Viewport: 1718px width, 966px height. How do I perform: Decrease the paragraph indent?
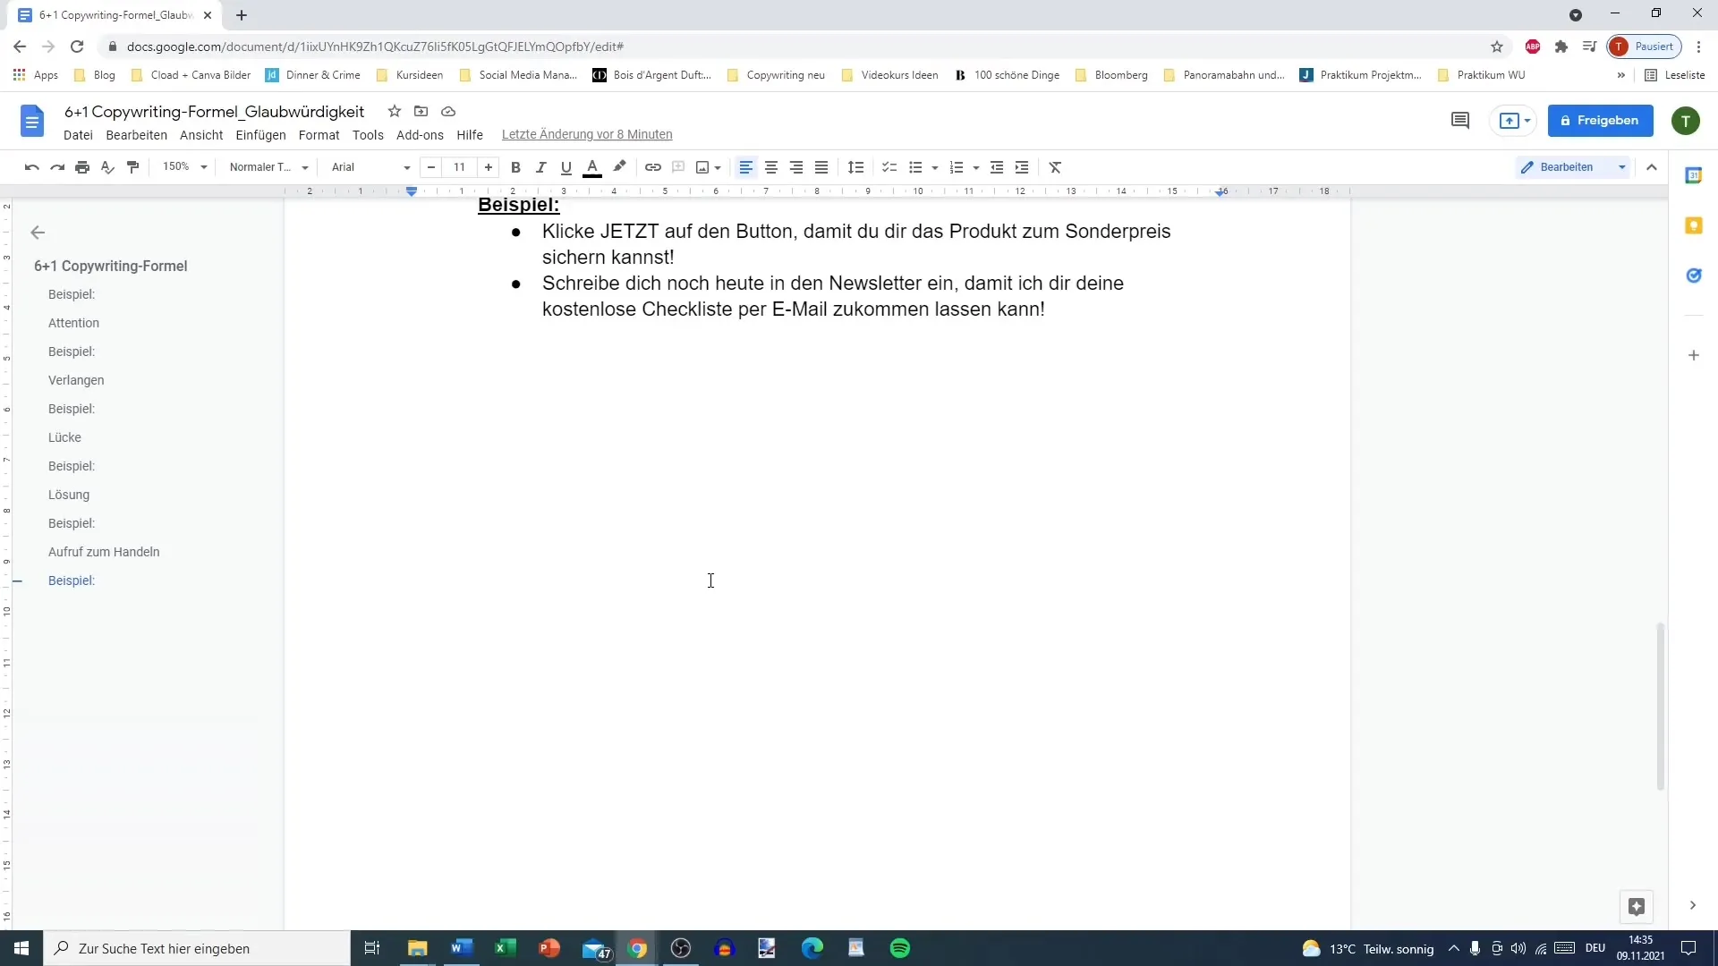[x=997, y=167]
